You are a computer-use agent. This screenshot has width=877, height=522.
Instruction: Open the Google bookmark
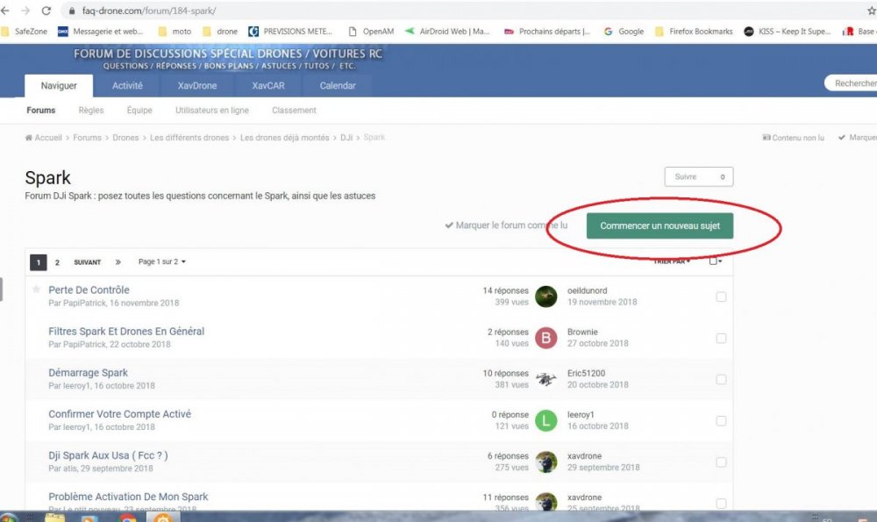coord(624,32)
